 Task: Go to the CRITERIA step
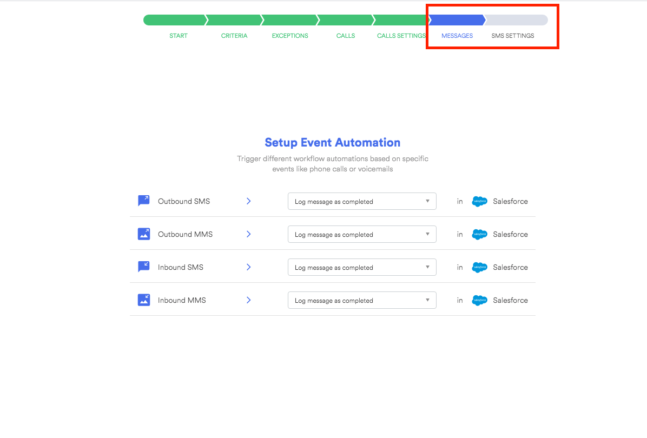pos(234,36)
